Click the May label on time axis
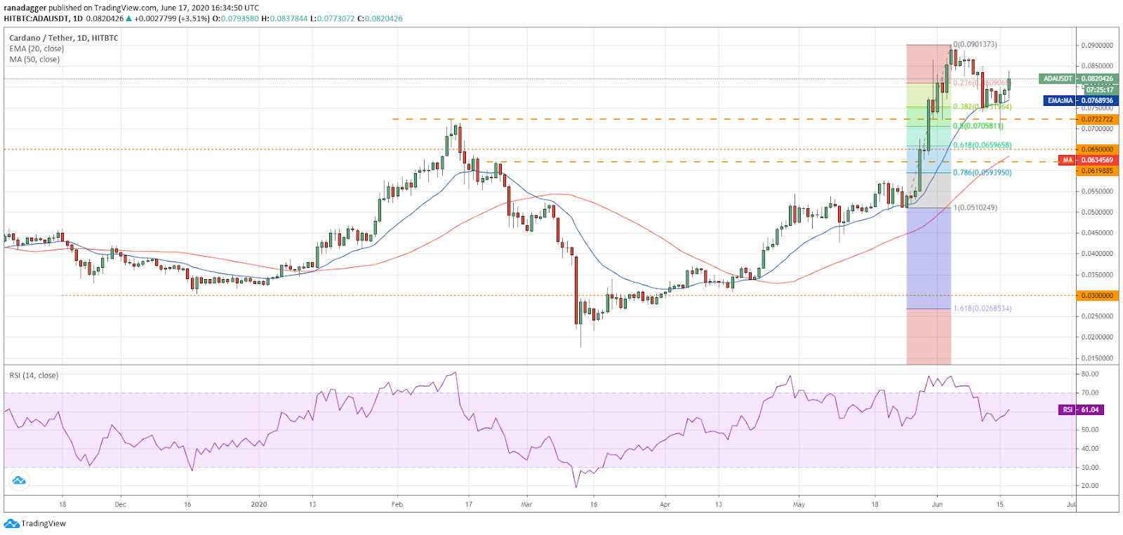This screenshot has width=1123, height=535. point(799,504)
